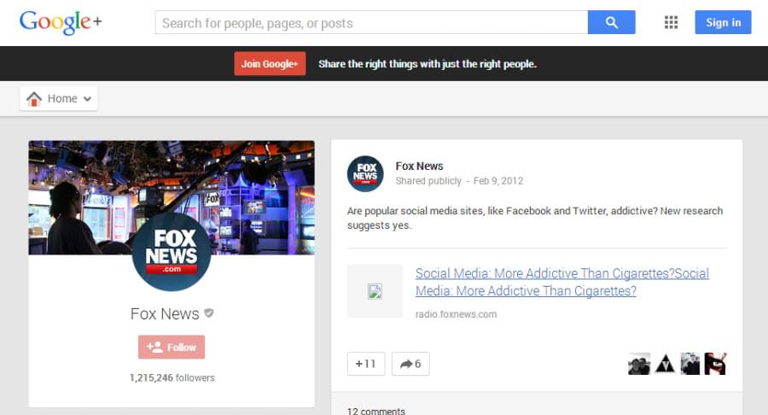Toggle Follow for Fox News
This screenshot has height=415, width=768.
click(172, 347)
